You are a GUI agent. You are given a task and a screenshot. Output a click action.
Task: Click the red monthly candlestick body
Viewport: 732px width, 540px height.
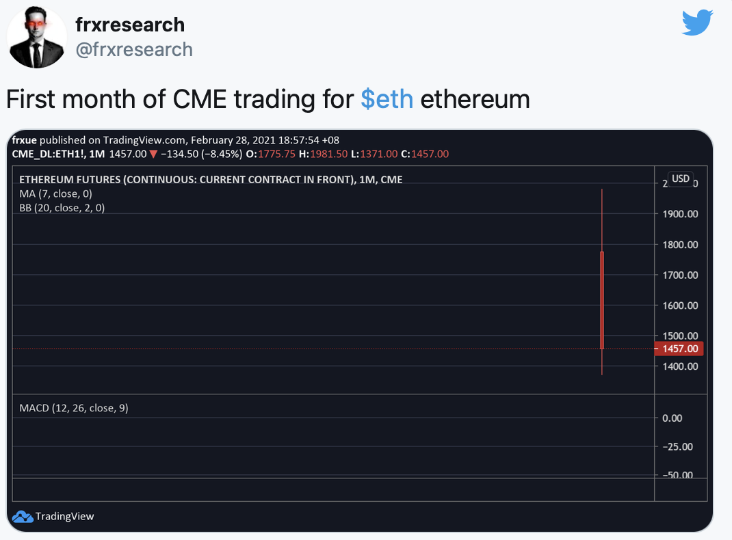coord(602,301)
